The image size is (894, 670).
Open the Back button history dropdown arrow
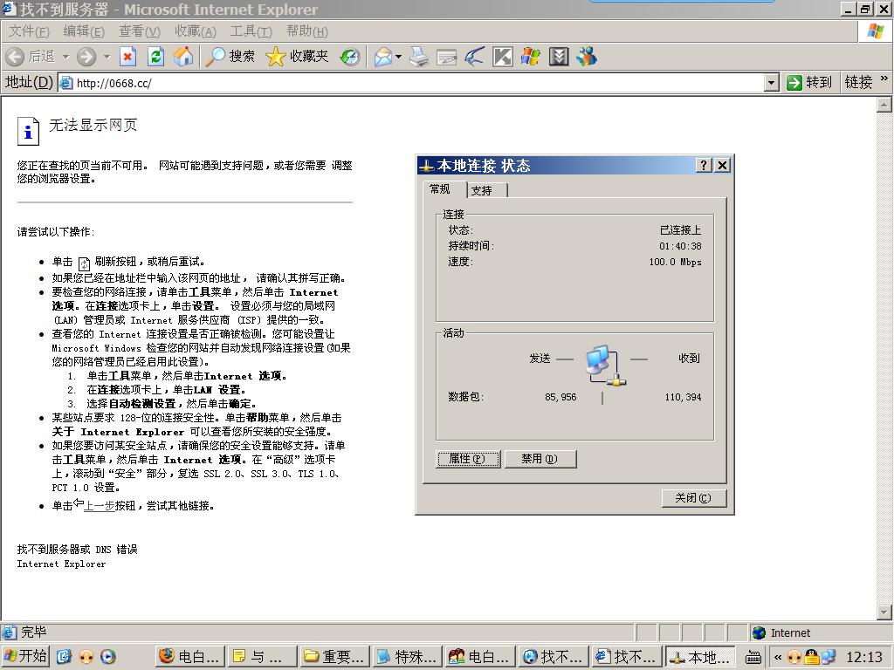coord(65,57)
